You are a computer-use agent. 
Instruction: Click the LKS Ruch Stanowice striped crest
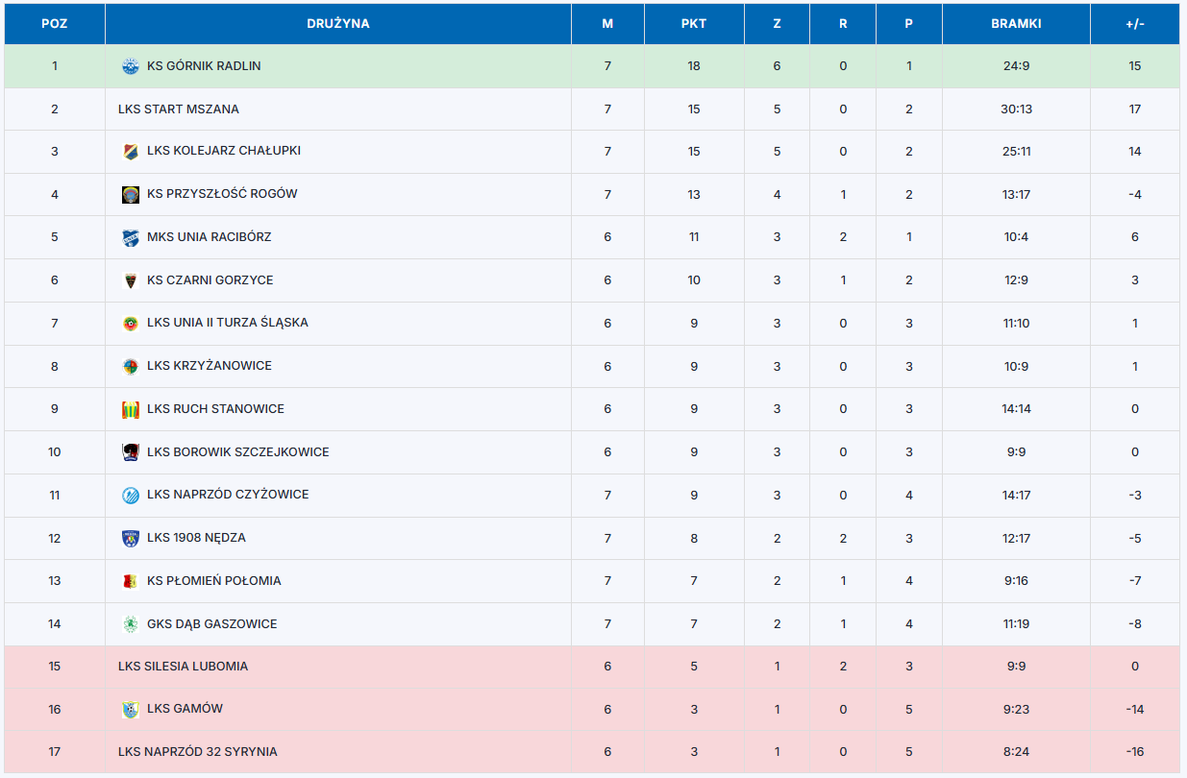click(x=131, y=409)
